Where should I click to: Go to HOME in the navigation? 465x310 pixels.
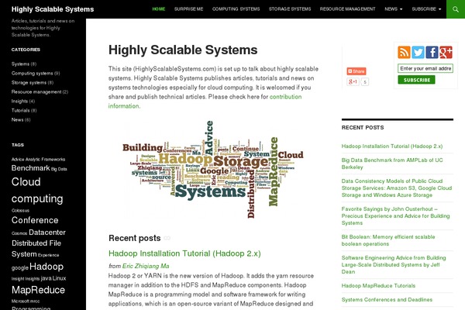(159, 9)
